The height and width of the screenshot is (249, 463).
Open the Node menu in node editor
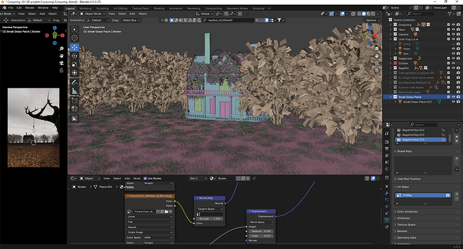(x=137, y=178)
